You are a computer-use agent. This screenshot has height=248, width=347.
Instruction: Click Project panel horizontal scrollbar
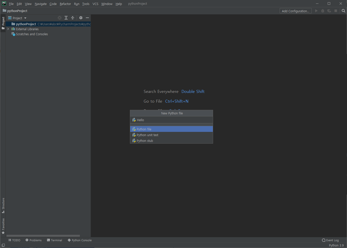point(43,236)
